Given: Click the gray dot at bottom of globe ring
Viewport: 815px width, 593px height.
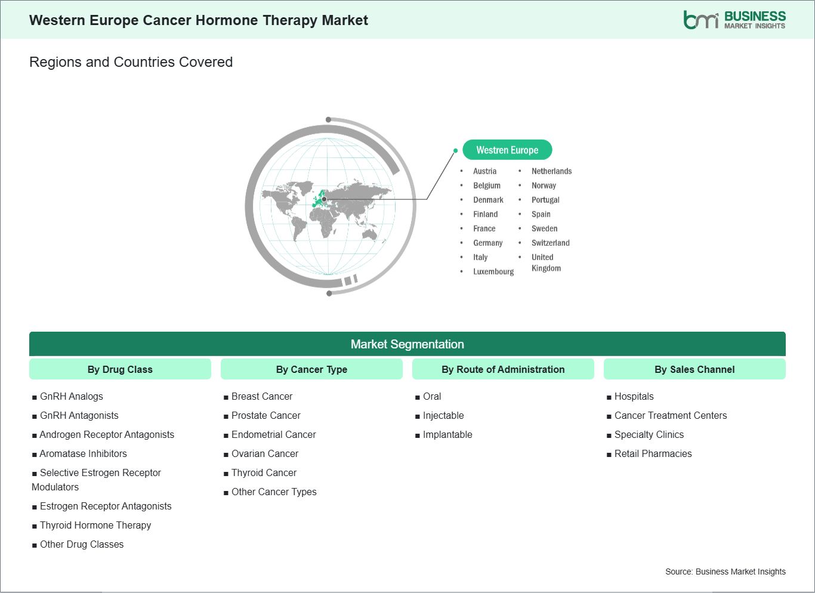Looking at the screenshot, I should coord(329,293).
